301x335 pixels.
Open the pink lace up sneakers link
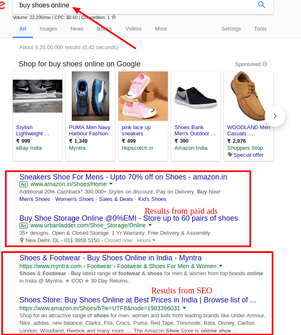(x=136, y=130)
